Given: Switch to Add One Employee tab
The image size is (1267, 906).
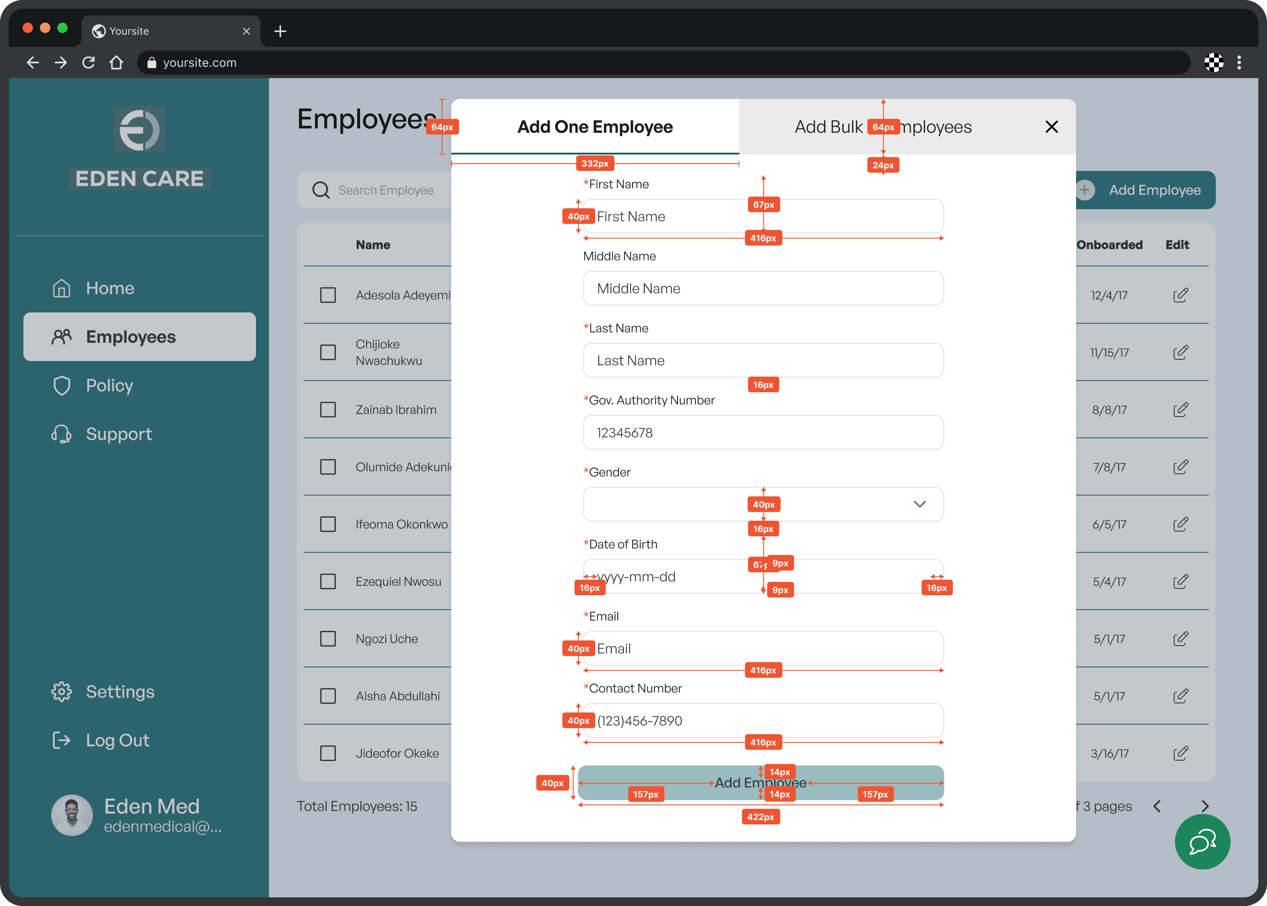Looking at the screenshot, I should (595, 127).
